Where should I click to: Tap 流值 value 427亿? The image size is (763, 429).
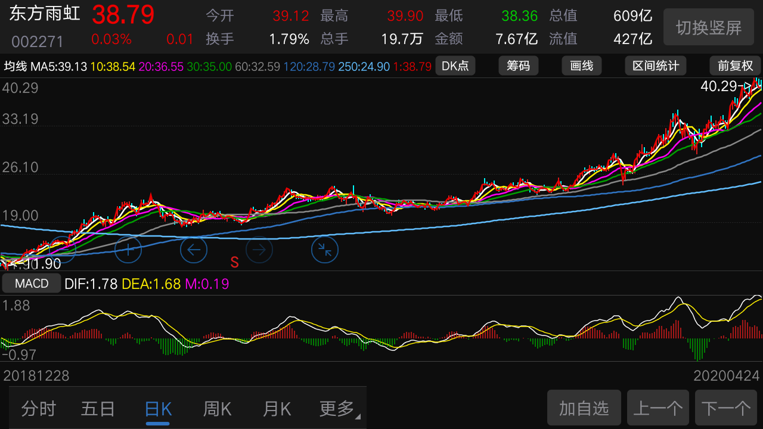click(633, 39)
